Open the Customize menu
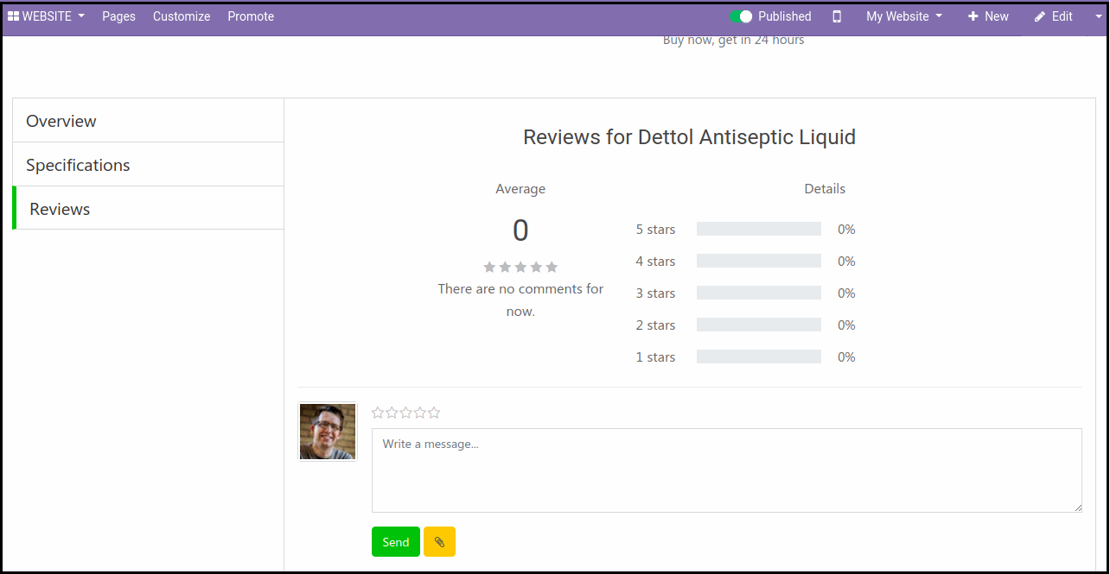The width and height of the screenshot is (1110, 574). pyautogui.click(x=182, y=16)
